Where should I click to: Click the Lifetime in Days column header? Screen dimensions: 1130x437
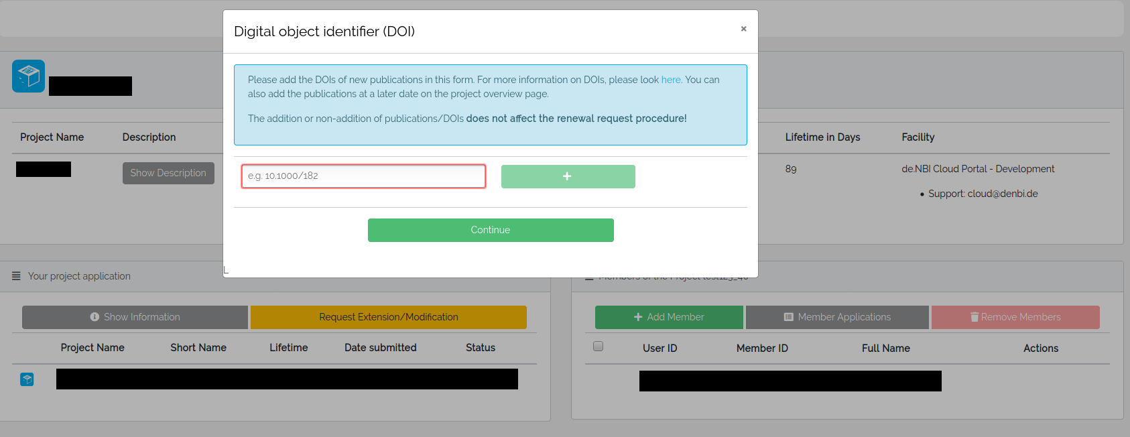(x=822, y=137)
